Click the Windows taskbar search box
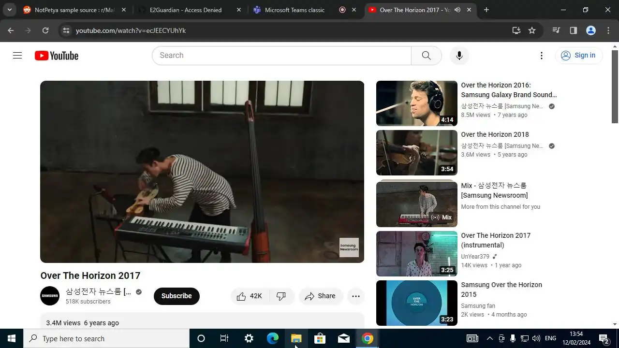Screen dimensions: 619x348 click(x=106, y=338)
